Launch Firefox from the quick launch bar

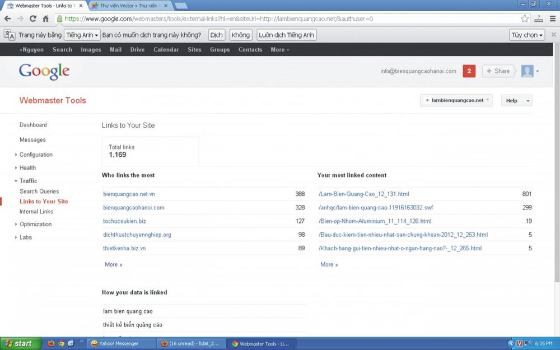coord(51,344)
